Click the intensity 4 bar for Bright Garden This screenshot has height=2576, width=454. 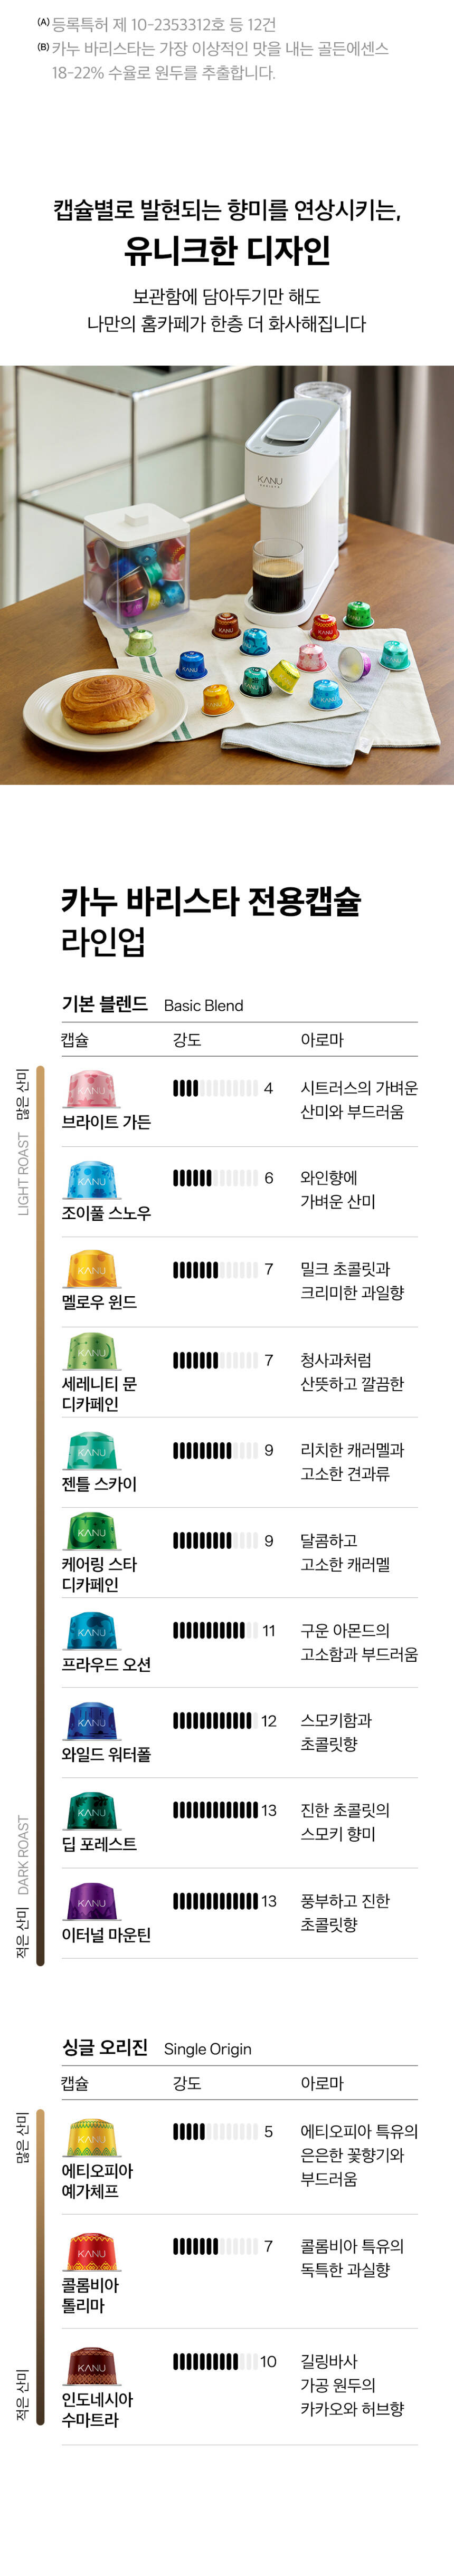[x=215, y=1088]
